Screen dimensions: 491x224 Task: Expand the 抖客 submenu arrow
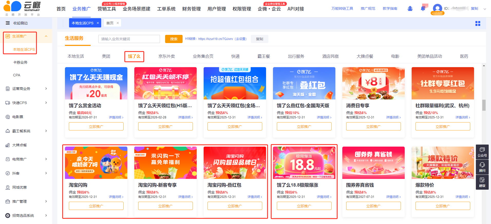46,173
